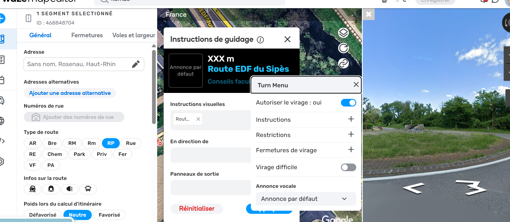The height and width of the screenshot is (222, 510).
Task: Click the refresh map data icon
Action: click(x=343, y=48)
